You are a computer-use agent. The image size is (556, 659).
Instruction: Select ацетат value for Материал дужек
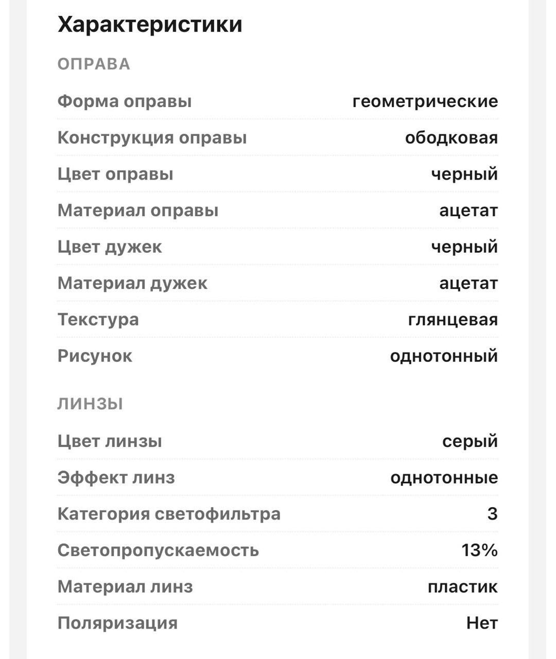pyautogui.click(x=468, y=283)
